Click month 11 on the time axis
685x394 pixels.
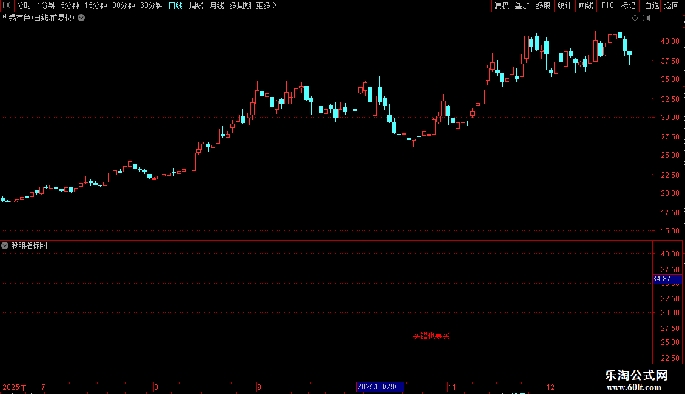(x=452, y=387)
